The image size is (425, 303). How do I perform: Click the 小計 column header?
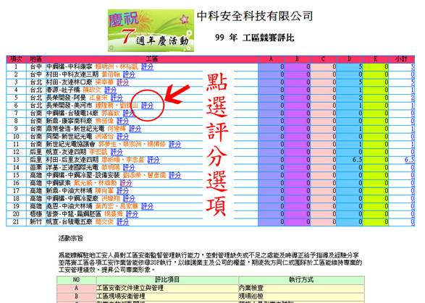pyautogui.click(x=401, y=59)
